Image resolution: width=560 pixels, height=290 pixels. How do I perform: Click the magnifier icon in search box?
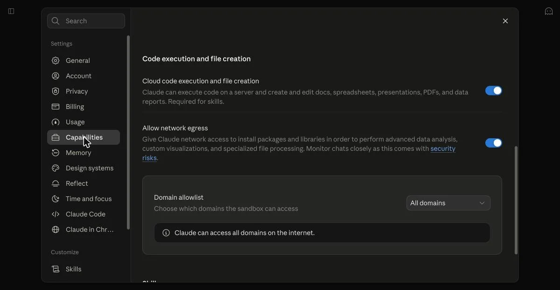point(56,21)
